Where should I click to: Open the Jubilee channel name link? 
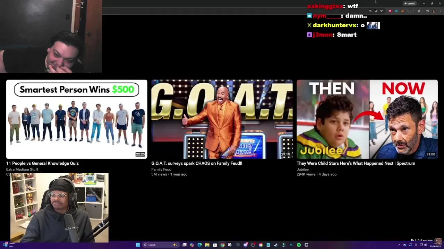302,169
